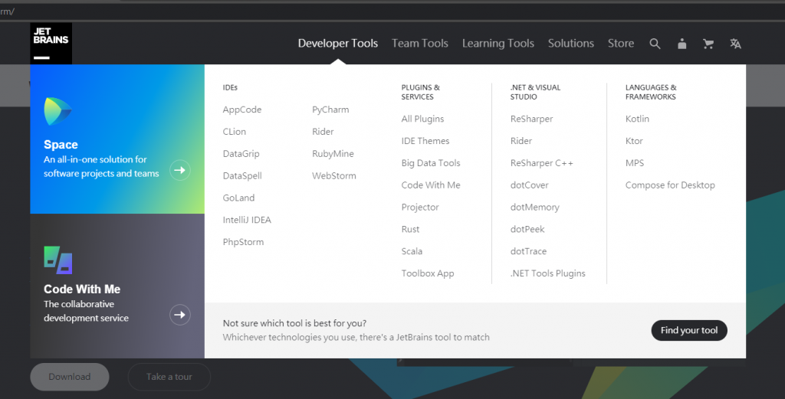
Task: Open the Developer Tools menu
Action: click(338, 44)
